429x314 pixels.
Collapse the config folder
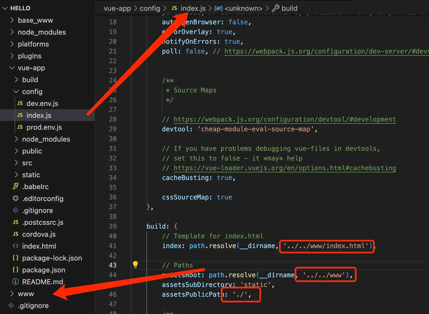point(16,92)
